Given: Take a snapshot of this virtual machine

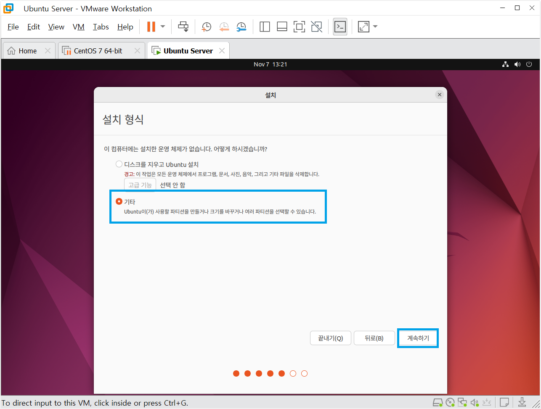Looking at the screenshot, I should [206, 27].
